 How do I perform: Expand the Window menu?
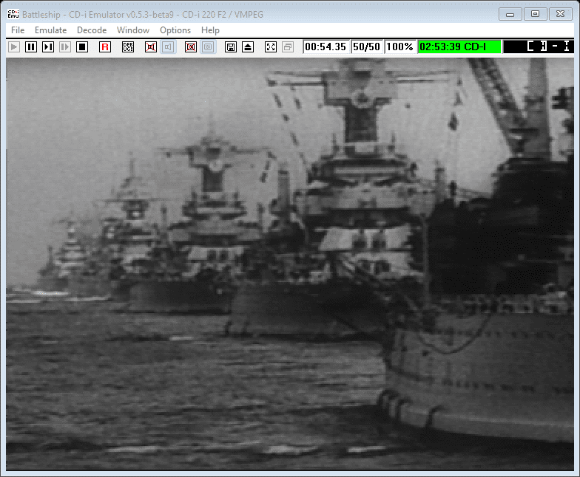[x=133, y=30]
